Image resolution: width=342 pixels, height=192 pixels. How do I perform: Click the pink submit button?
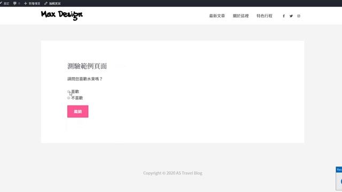(x=78, y=111)
